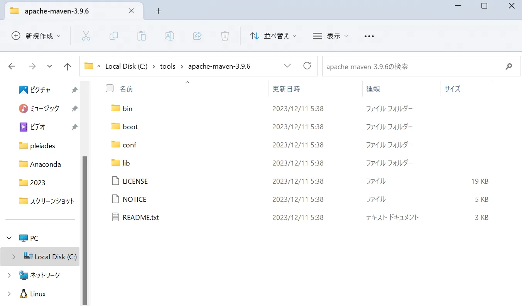Unpin ビデオ using its pin icon
The height and width of the screenshot is (306, 522).
74,127
